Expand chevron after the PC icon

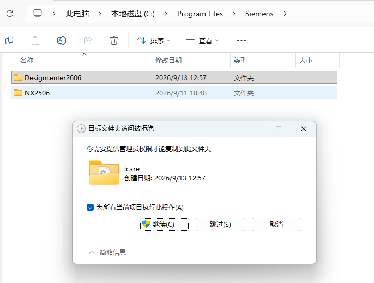click(x=54, y=14)
